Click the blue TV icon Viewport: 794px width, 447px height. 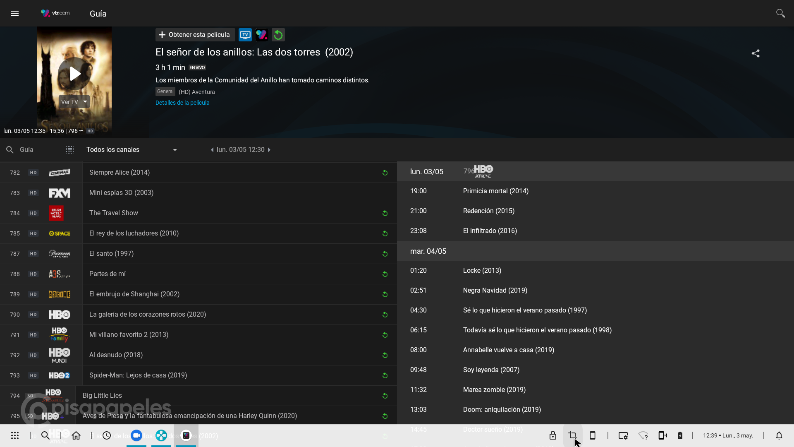[245, 35]
